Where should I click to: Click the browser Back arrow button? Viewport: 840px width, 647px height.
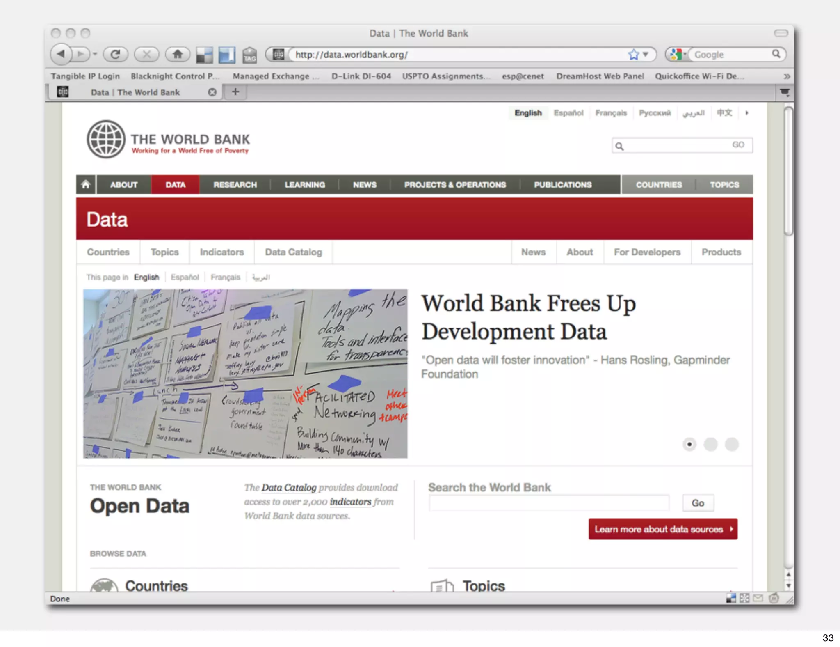(62, 54)
